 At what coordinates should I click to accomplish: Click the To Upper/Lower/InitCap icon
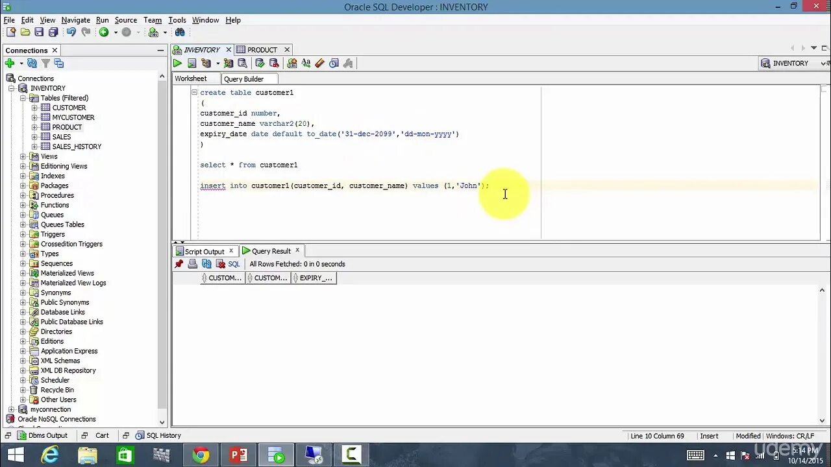[306, 63]
